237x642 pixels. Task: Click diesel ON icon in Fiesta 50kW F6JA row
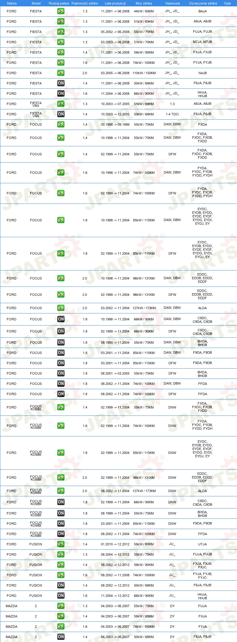tap(61, 83)
